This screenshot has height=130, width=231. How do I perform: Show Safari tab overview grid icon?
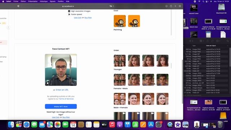coord(180,6)
